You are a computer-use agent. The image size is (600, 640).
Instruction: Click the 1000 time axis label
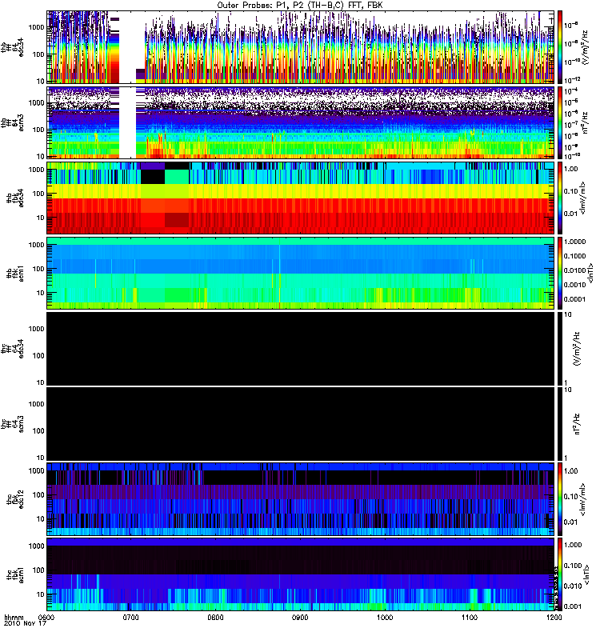pyautogui.click(x=385, y=617)
